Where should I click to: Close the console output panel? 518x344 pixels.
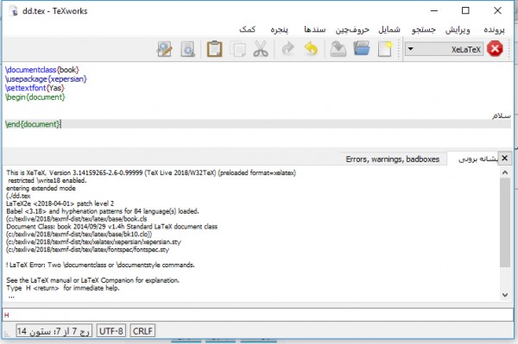pyautogui.click(x=504, y=159)
